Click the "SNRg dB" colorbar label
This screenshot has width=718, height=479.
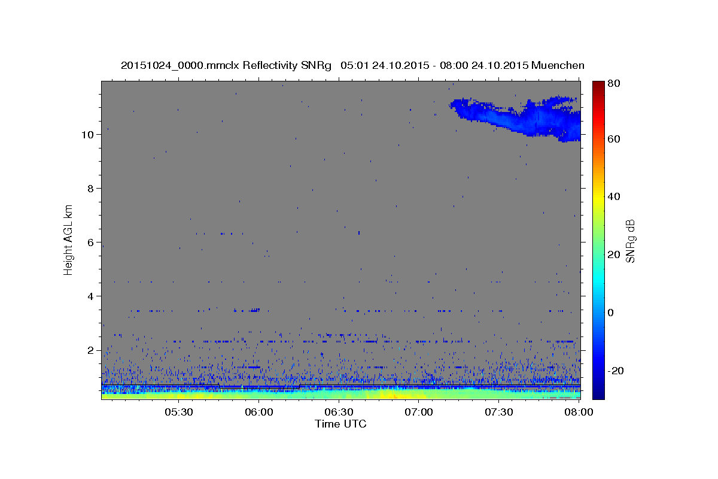pyautogui.click(x=629, y=241)
